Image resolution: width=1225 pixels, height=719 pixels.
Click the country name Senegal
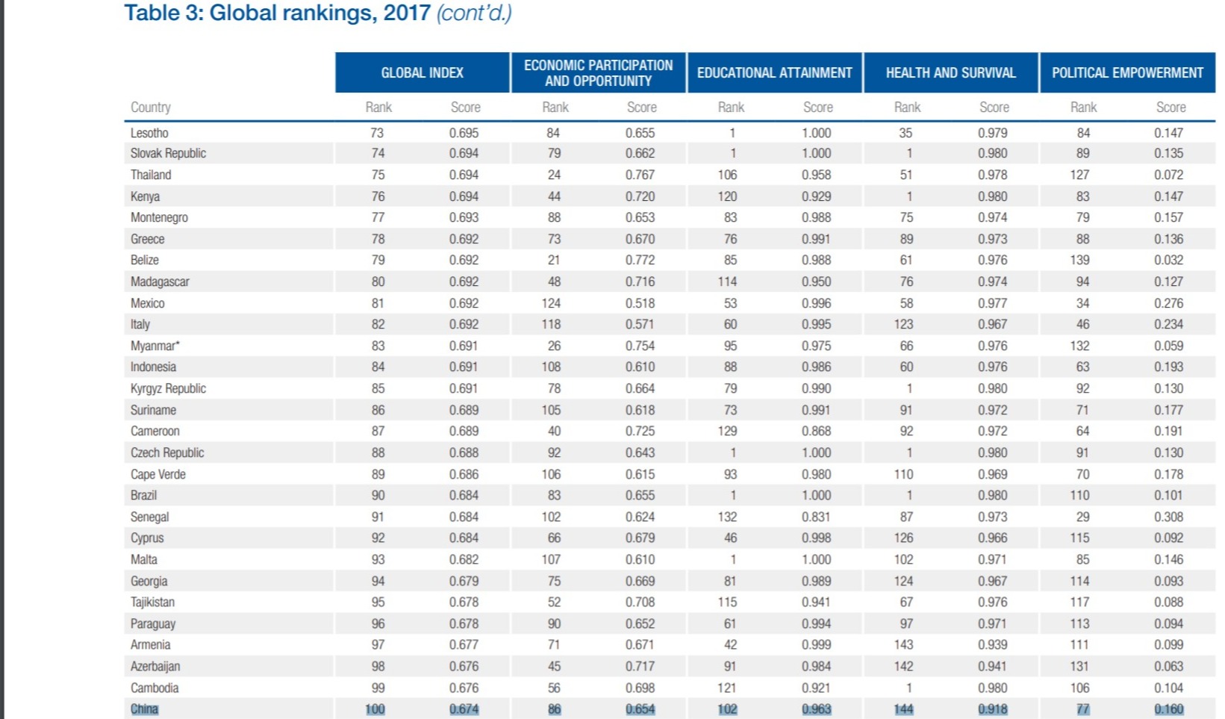click(x=149, y=517)
